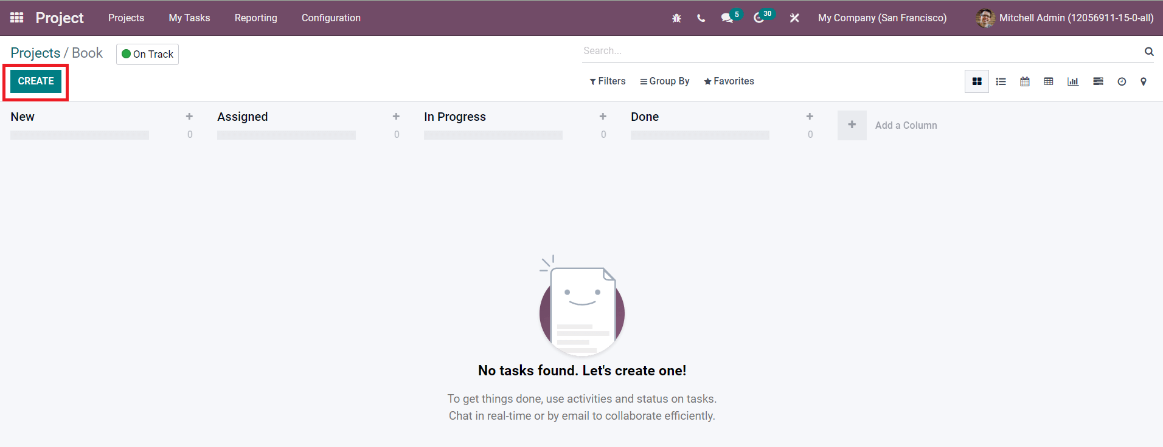Click the CREATE button
This screenshot has height=447, width=1163.
(36, 81)
